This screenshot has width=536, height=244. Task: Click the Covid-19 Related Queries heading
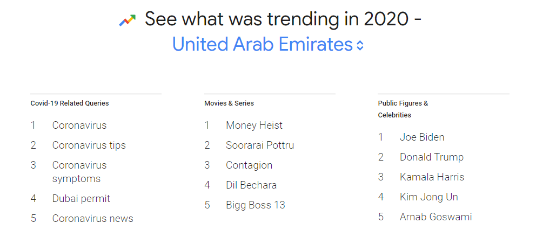70,103
